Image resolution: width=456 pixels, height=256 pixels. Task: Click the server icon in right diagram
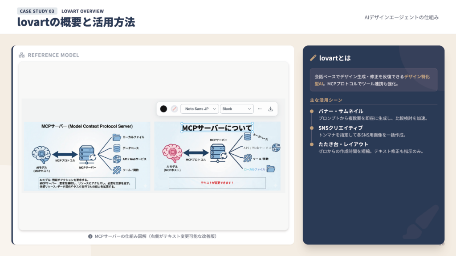tap(218, 153)
